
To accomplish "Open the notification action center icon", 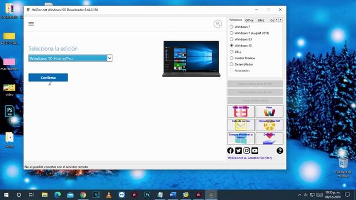I will tap(347, 195).
